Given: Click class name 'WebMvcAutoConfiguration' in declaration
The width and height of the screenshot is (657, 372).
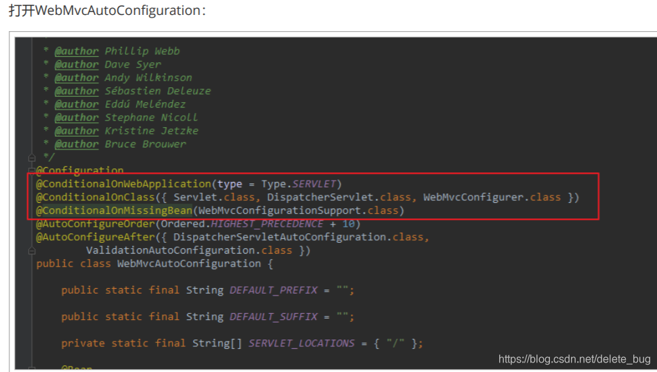Looking at the screenshot, I should click(x=189, y=264).
